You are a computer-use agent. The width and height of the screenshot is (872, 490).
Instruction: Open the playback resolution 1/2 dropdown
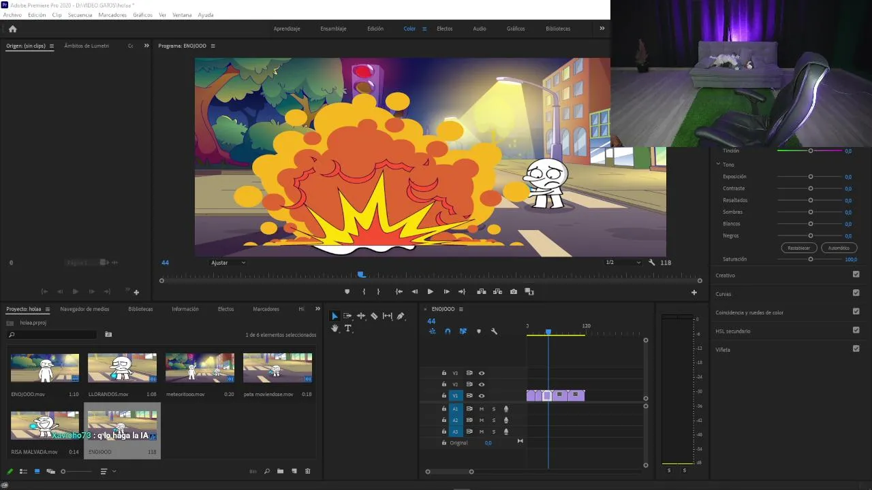click(623, 263)
